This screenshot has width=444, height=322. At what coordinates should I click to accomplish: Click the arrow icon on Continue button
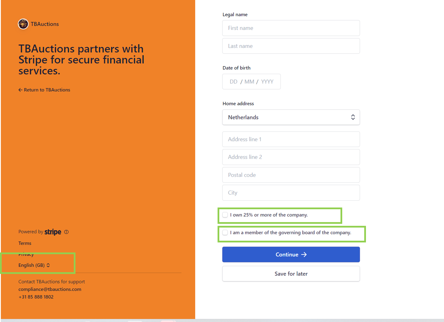coord(304,254)
